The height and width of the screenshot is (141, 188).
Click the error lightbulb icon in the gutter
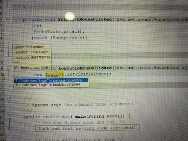(x=2, y=75)
